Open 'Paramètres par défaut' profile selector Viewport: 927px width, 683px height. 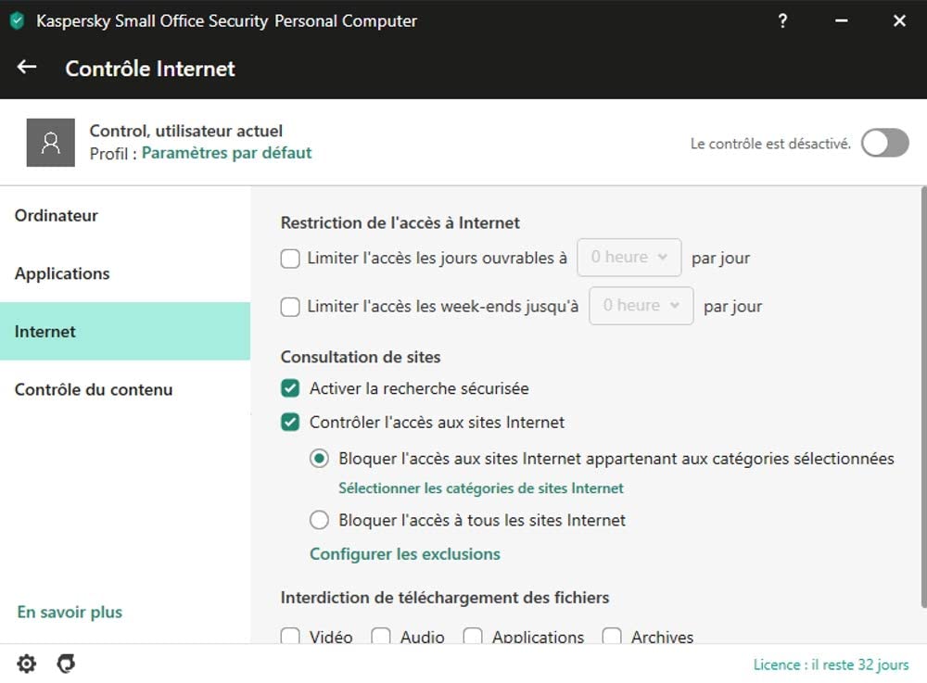click(x=226, y=153)
